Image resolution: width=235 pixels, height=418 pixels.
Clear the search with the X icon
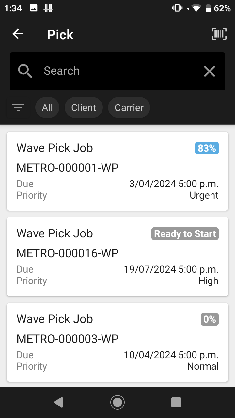209,71
